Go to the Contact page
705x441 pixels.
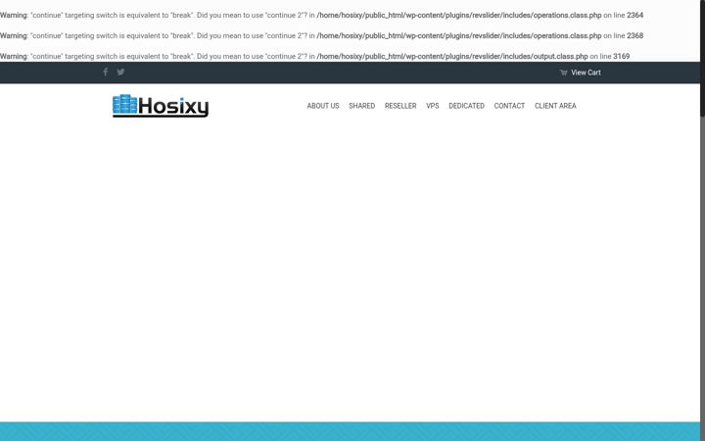509,106
